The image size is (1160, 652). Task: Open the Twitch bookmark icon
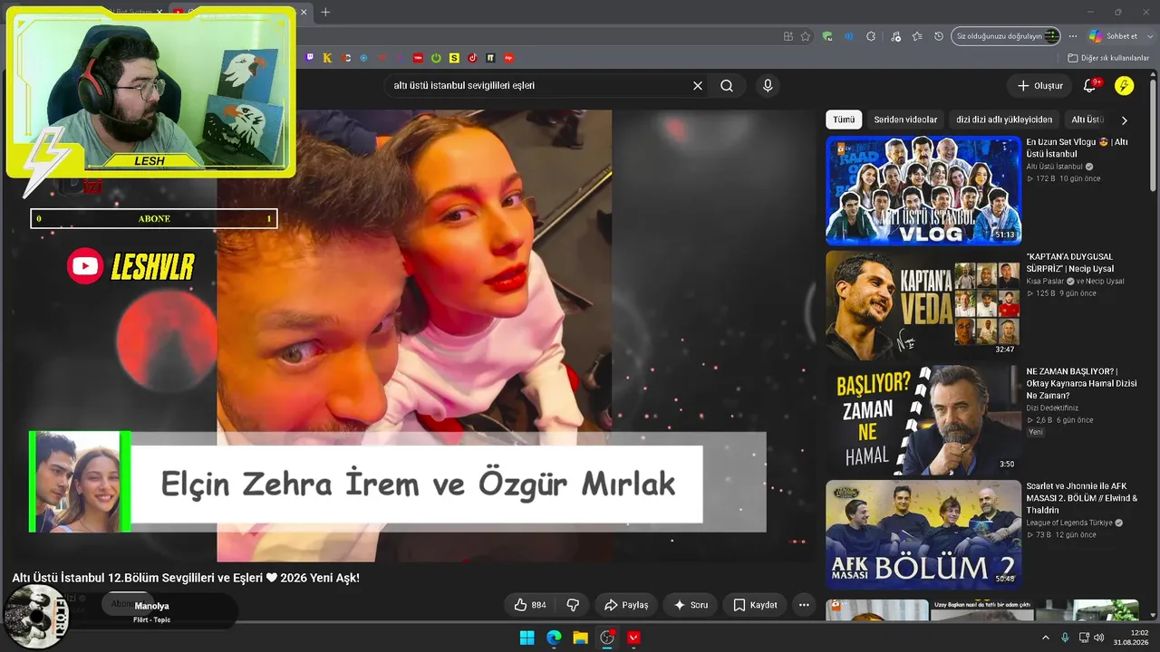tap(310, 58)
